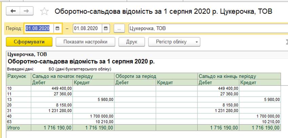Select account 31 row in report
The image size is (288, 138).
pyautogui.click(x=9, y=110)
